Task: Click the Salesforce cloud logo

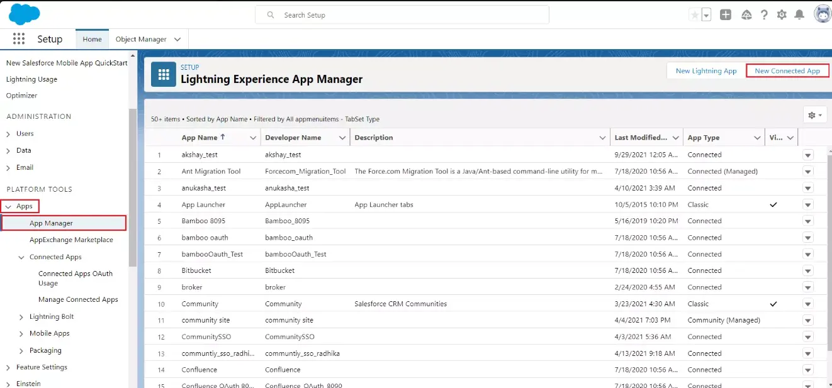Action: [25, 14]
